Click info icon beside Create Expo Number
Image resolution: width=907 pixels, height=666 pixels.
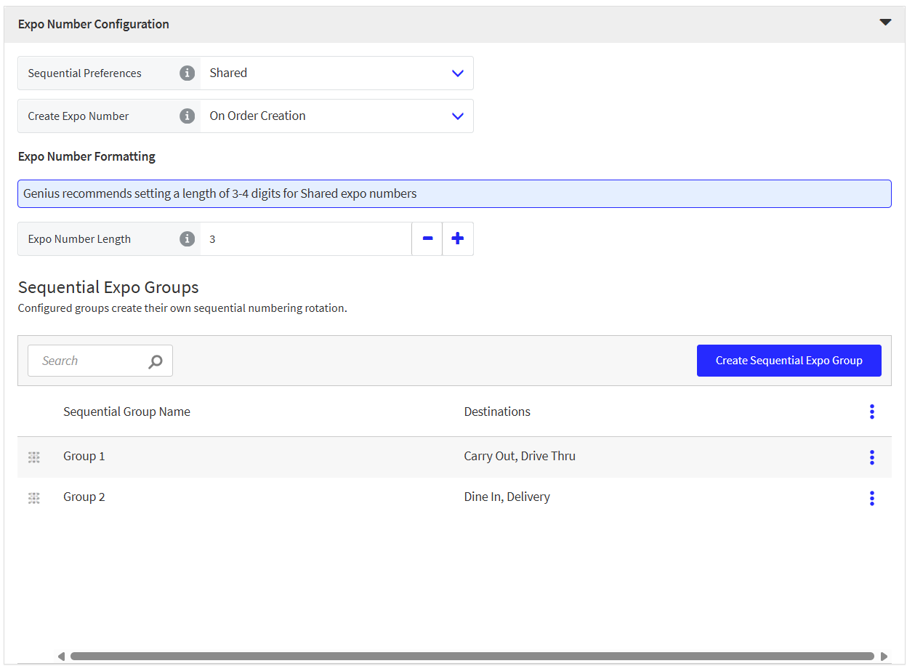(x=188, y=116)
